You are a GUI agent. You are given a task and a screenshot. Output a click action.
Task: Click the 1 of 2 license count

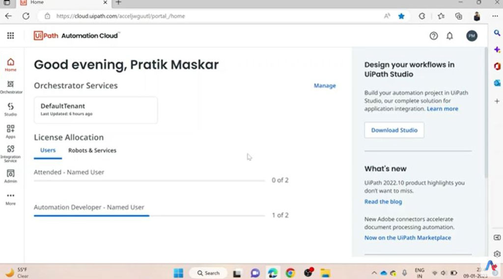(280, 215)
